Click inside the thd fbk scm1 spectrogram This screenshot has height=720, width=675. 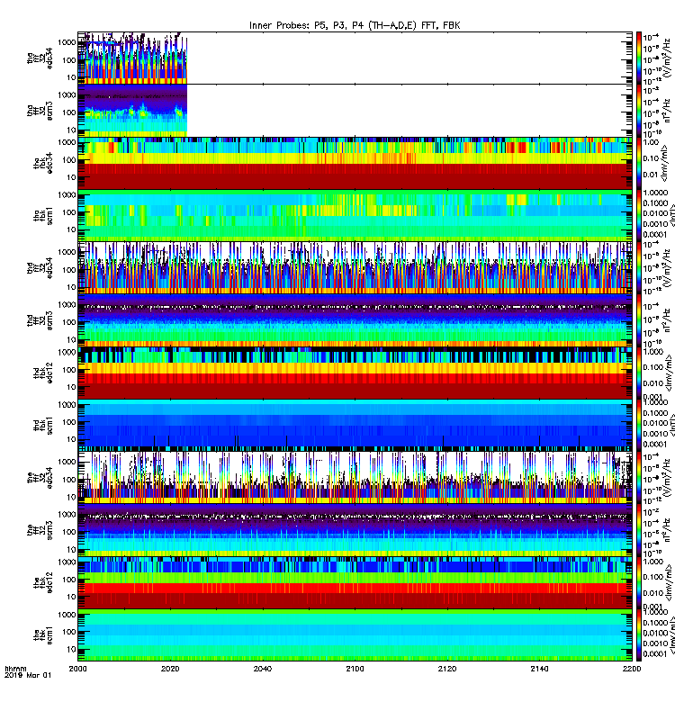[355, 426]
